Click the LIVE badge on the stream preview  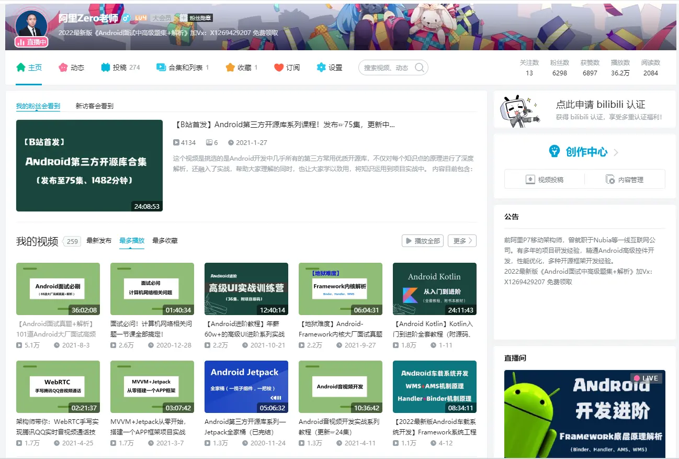point(646,378)
